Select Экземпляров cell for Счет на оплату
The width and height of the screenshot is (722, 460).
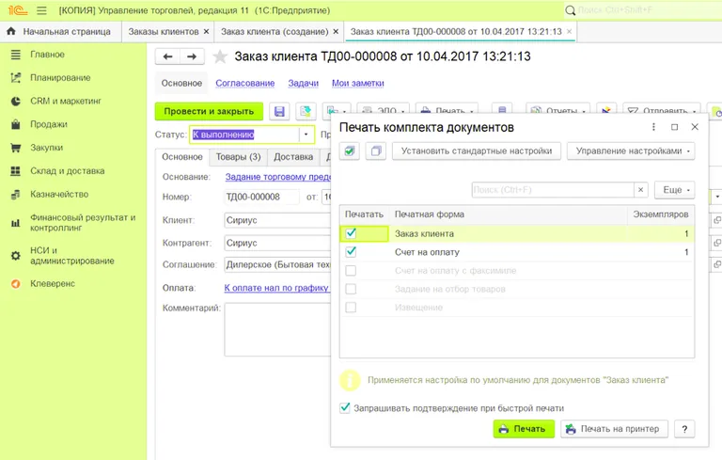tap(661, 252)
